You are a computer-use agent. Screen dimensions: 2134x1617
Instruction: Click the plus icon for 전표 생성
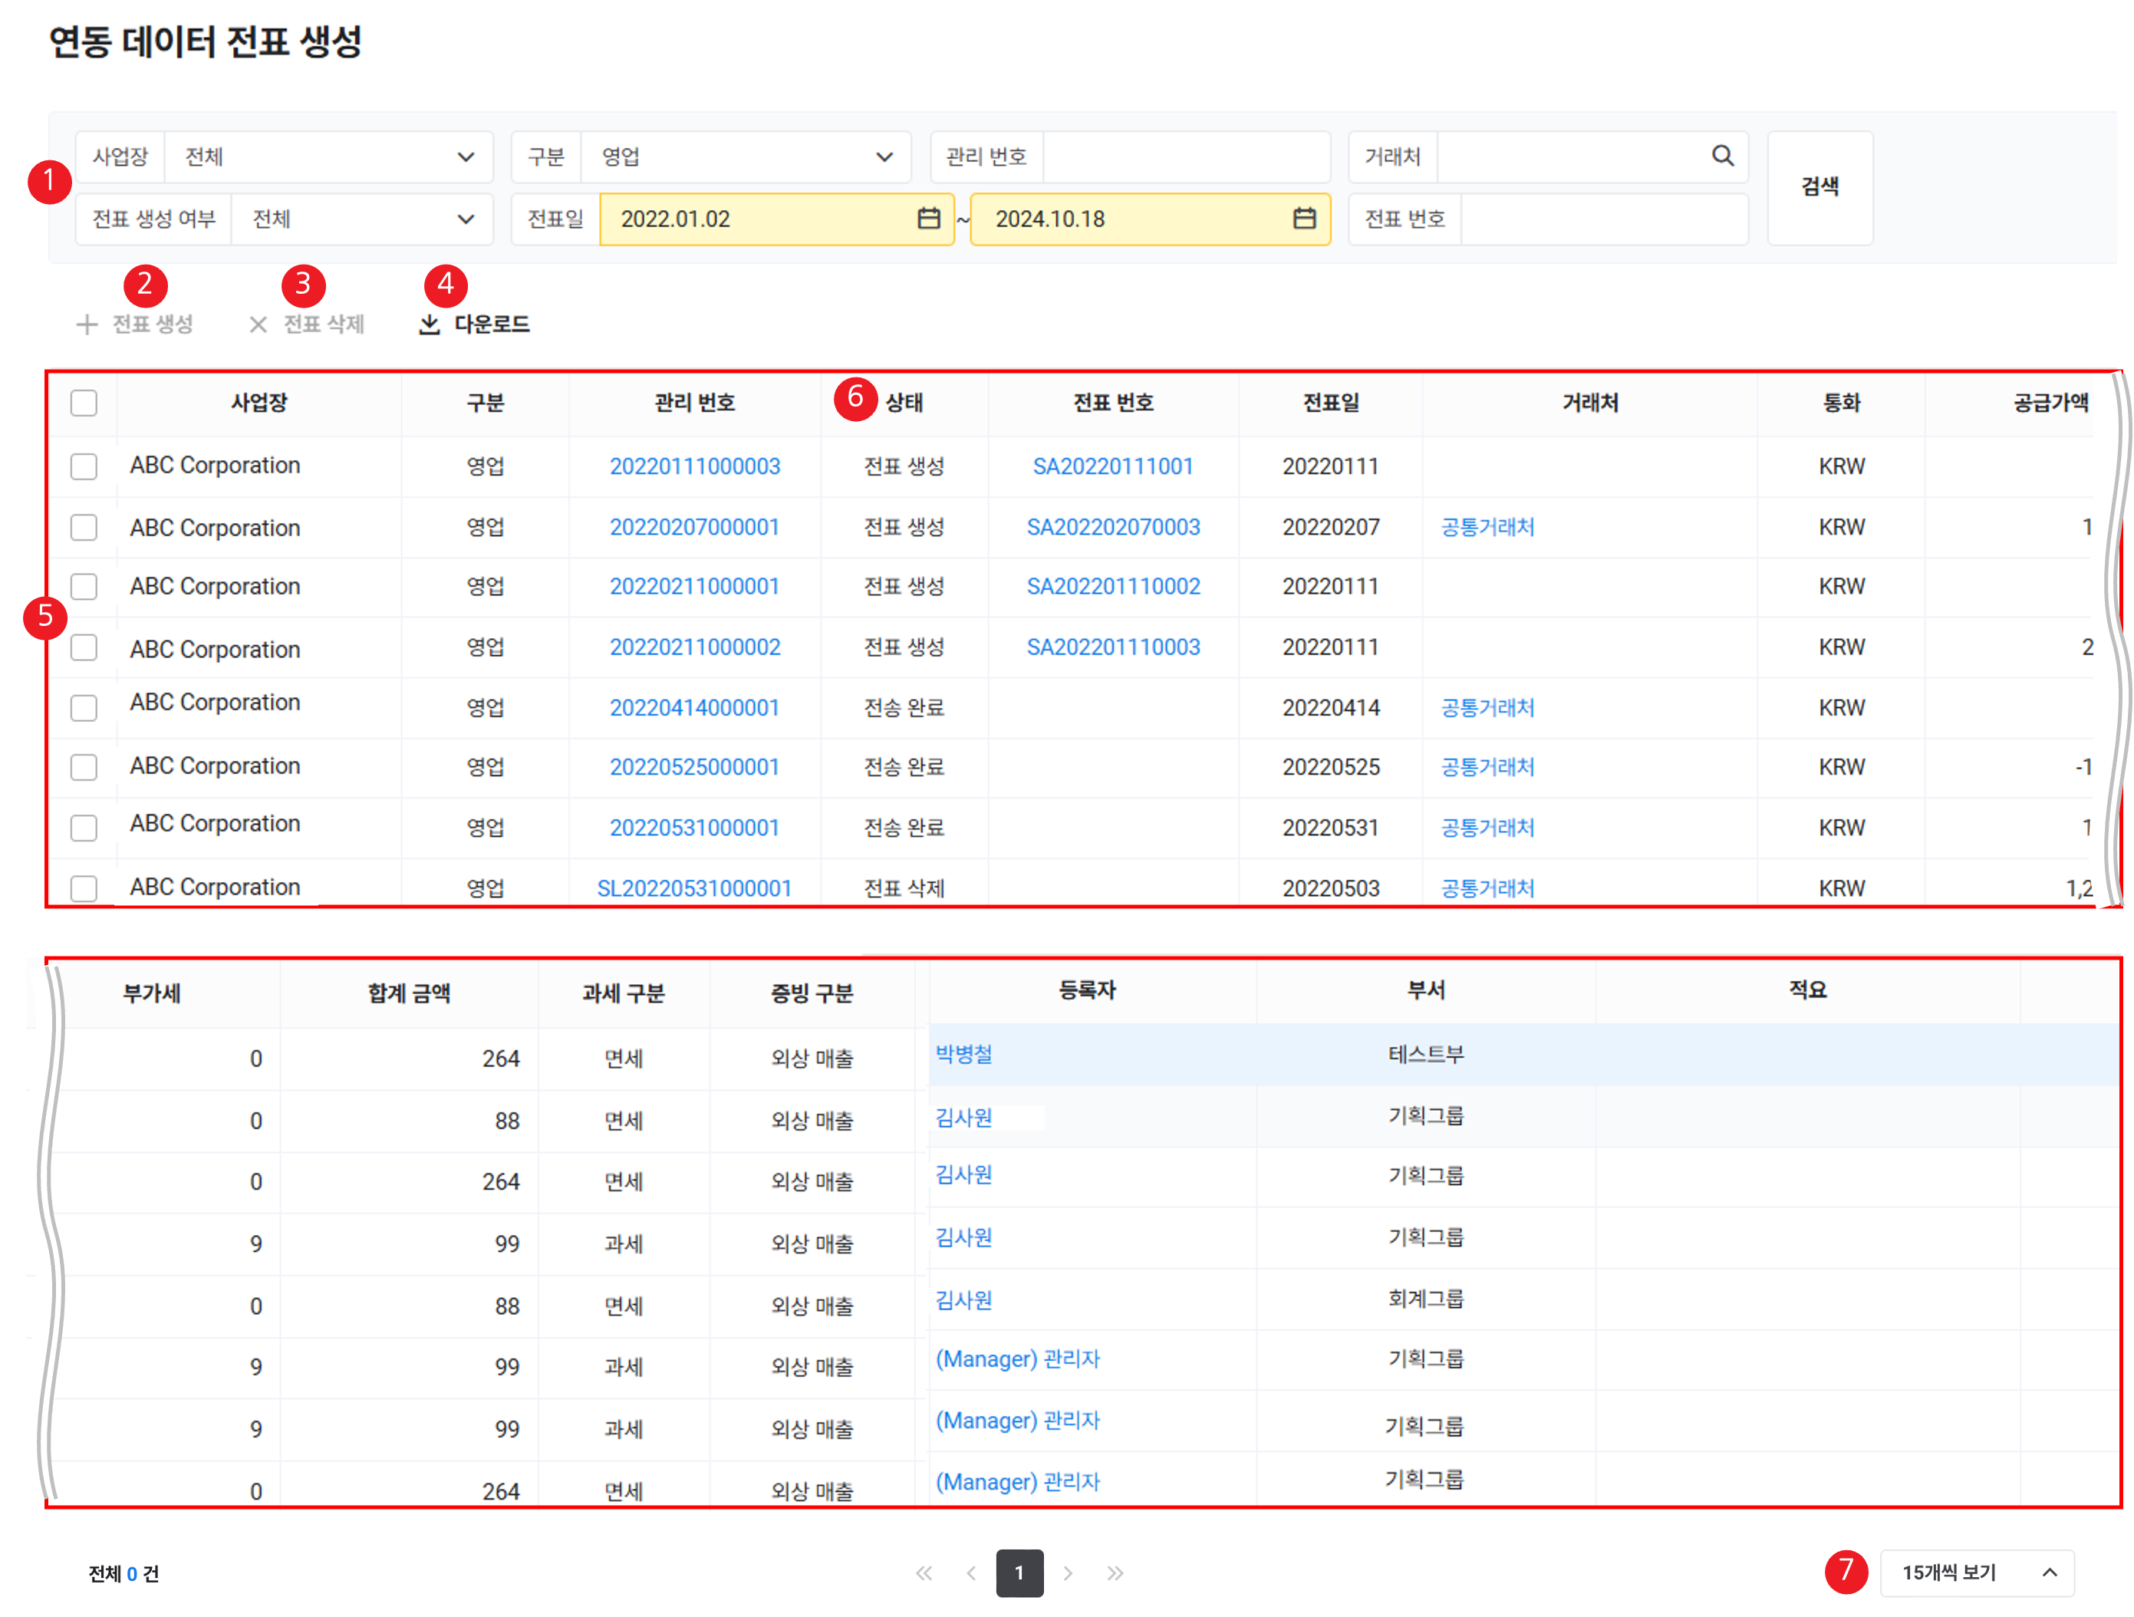pos(87,324)
